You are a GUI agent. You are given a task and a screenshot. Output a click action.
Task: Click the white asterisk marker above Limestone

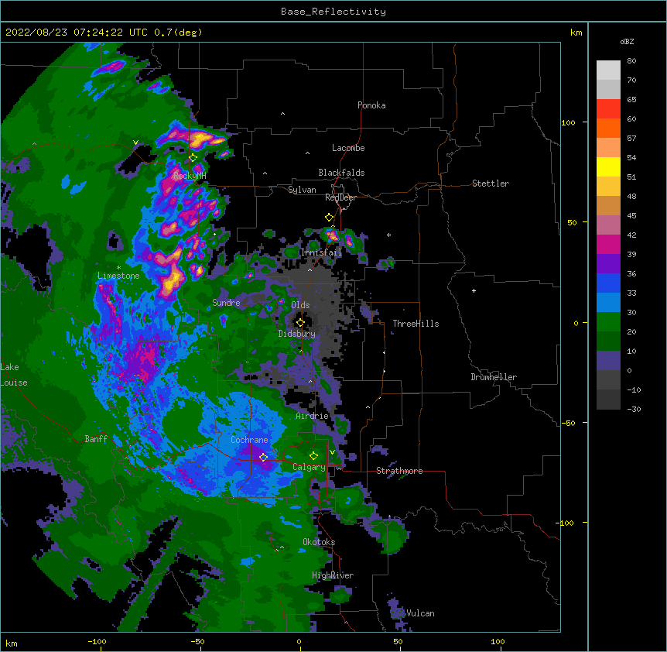(118, 268)
